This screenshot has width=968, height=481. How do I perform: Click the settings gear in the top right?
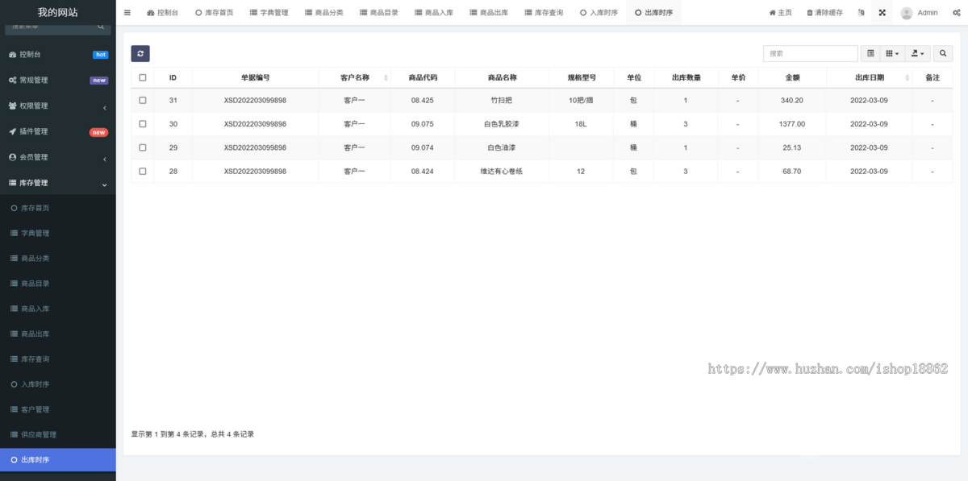click(957, 12)
